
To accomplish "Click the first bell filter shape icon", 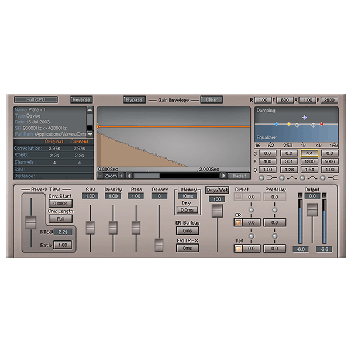I will [x=292, y=178].
